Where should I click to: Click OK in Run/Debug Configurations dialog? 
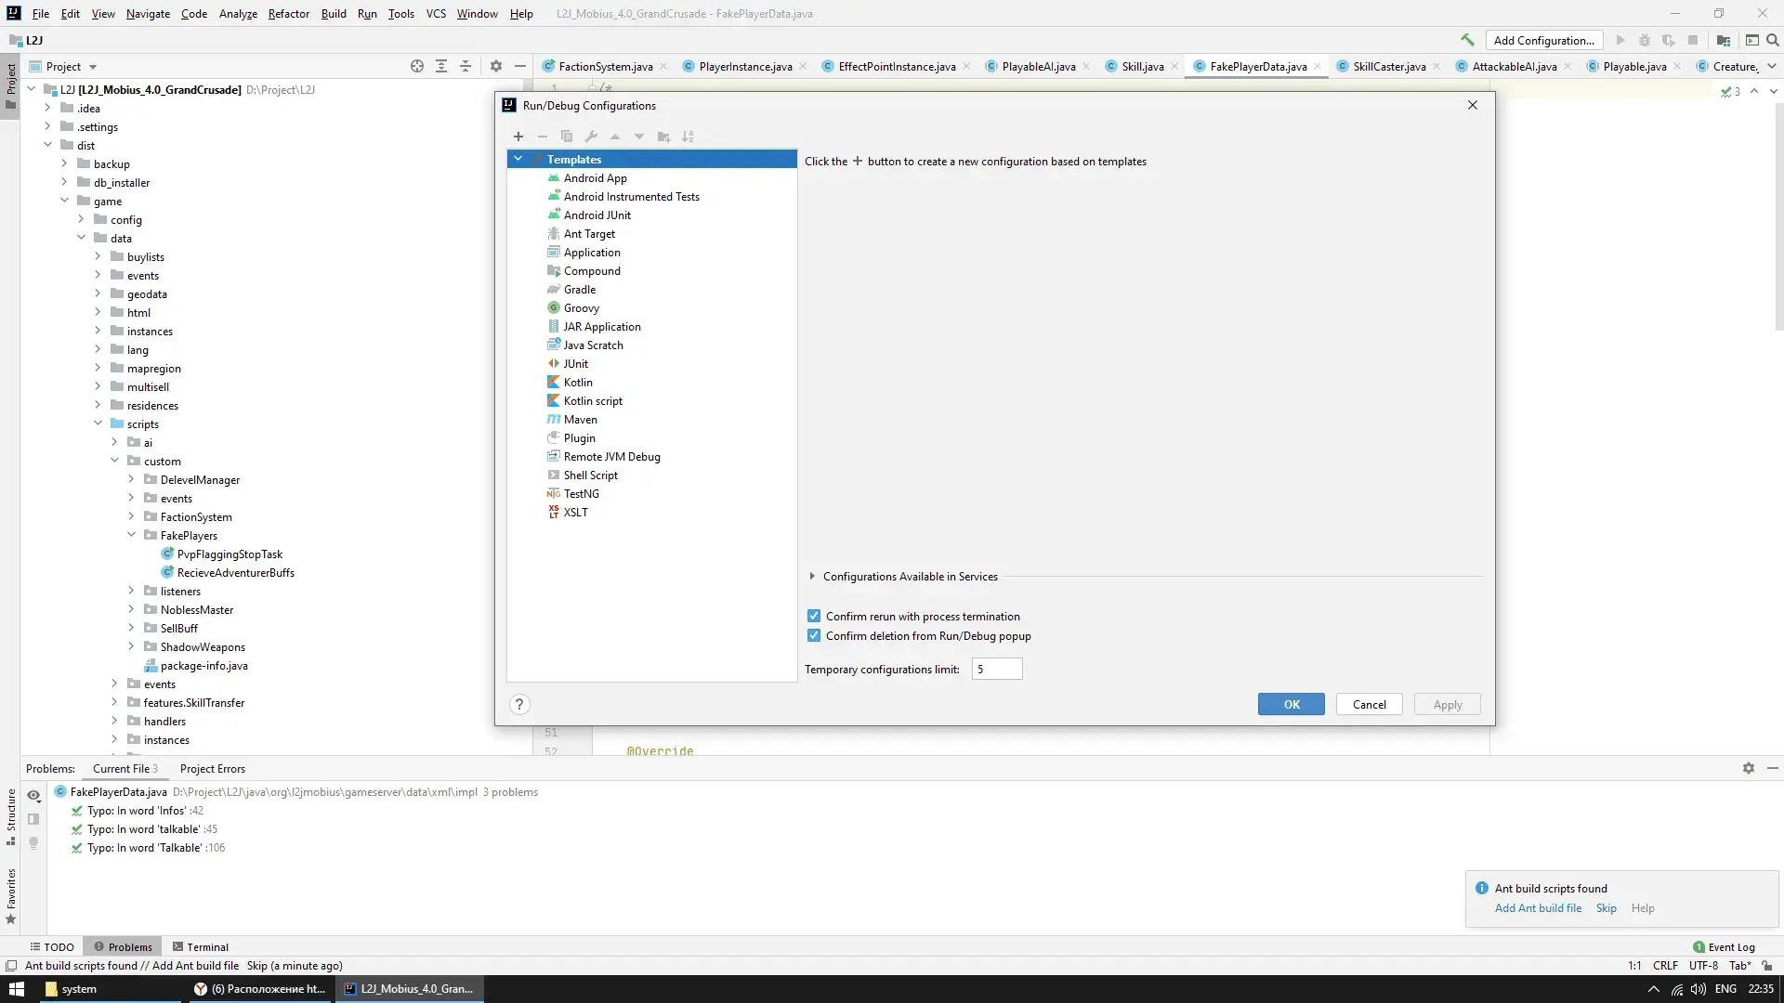pos(1292,704)
